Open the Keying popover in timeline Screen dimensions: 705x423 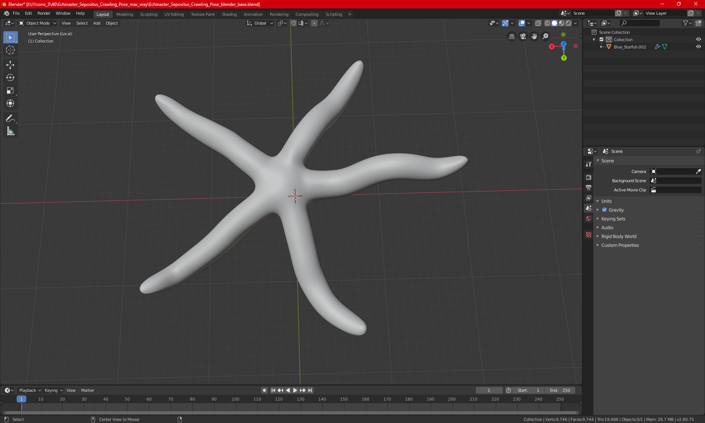[x=53, y=390]
